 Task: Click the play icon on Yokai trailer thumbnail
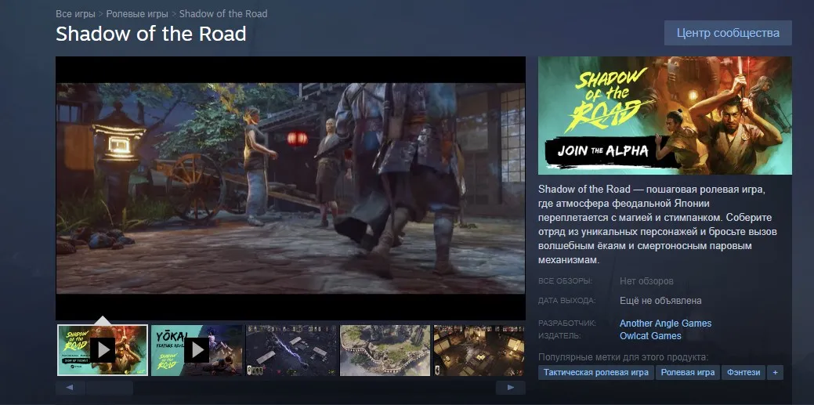197,350
